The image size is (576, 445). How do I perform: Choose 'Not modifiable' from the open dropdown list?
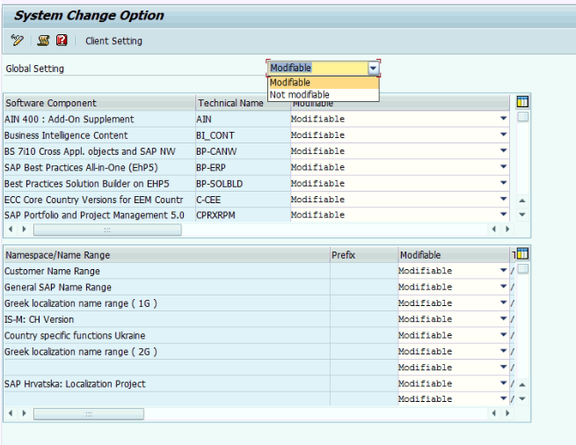(x=324, y=94)
